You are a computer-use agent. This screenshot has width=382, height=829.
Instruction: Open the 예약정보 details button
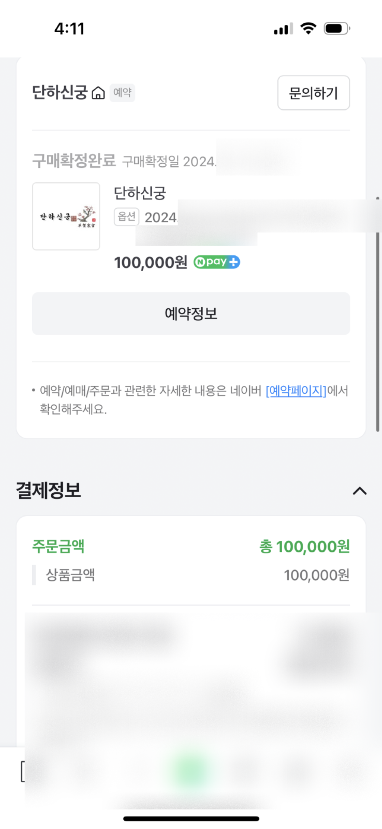coord(191,314)
